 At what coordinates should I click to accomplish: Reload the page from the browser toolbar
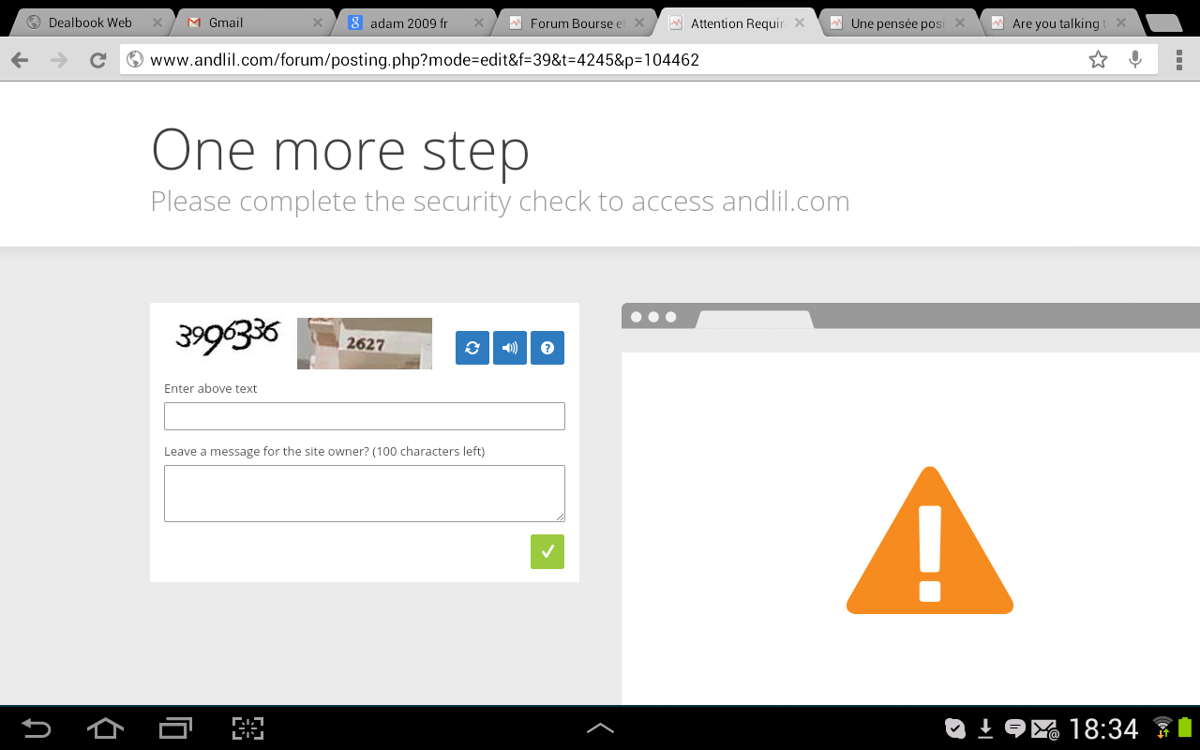97,60
